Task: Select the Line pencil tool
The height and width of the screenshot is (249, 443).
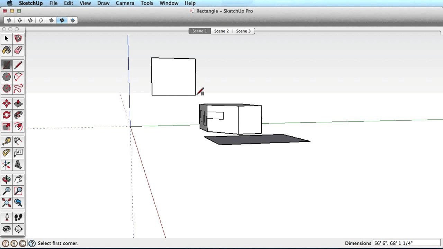Action: click(18, 65)
